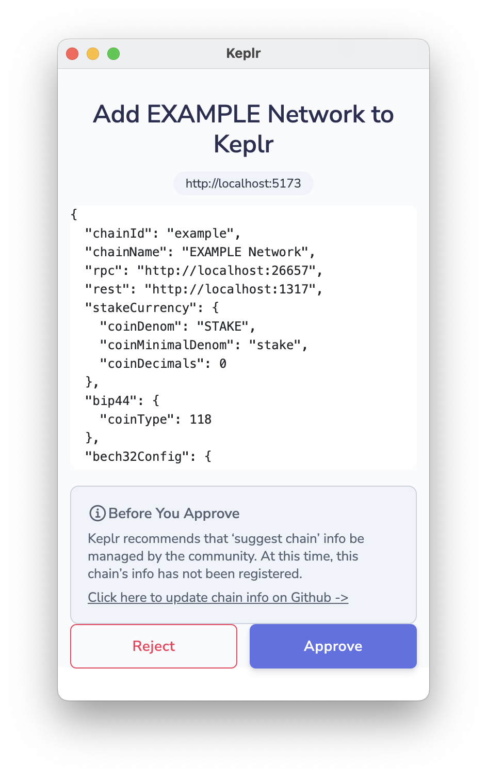Close the Keplr window with the red button
487x777 pixels.
(x=72, y=54)
